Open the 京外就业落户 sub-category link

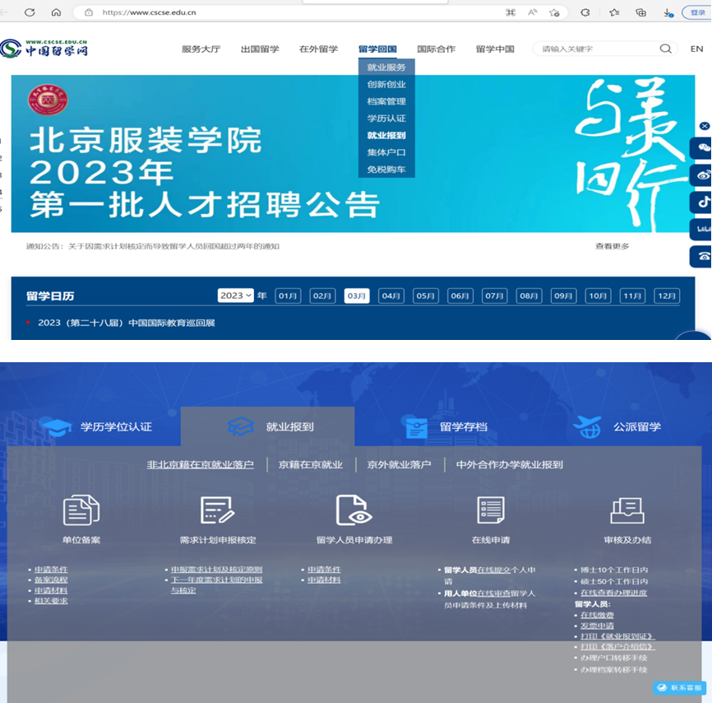point(399,464)
